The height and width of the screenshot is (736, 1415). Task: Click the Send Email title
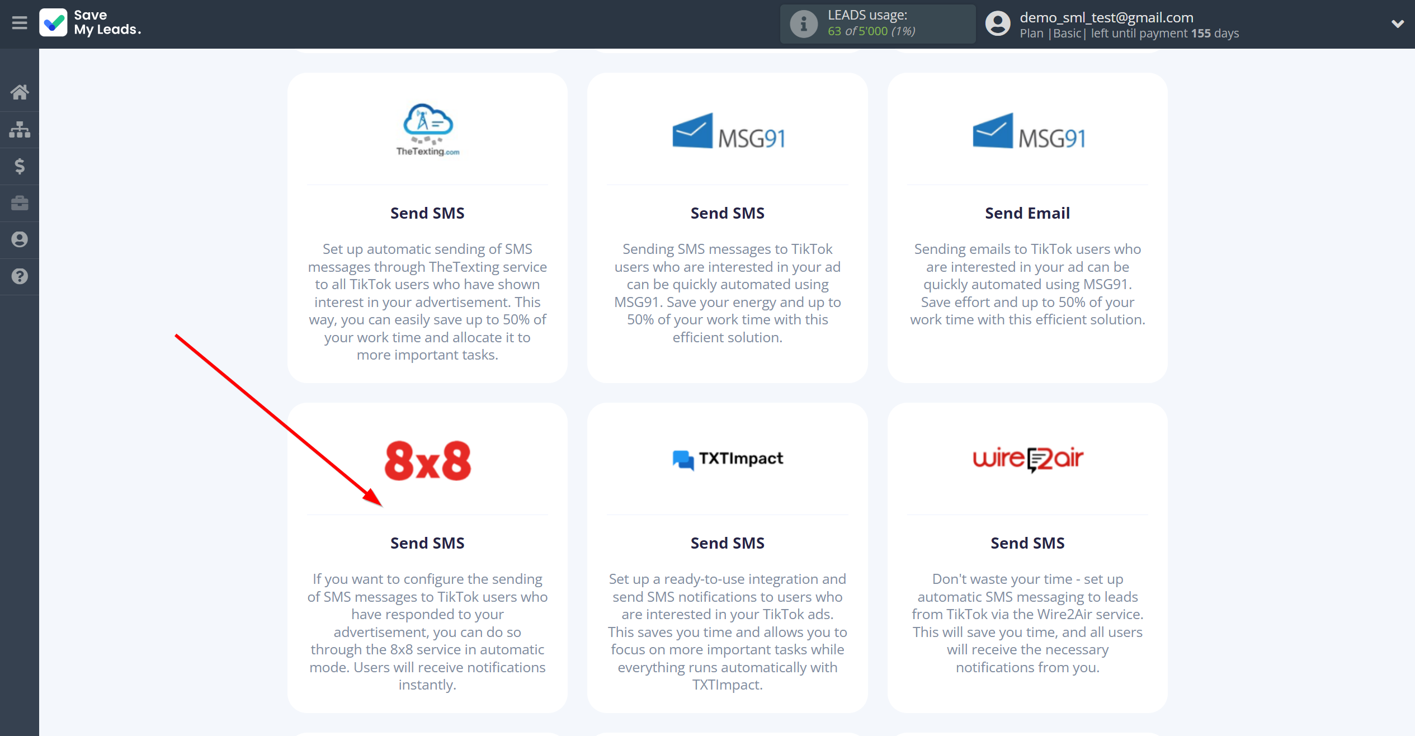point(1027,213)
